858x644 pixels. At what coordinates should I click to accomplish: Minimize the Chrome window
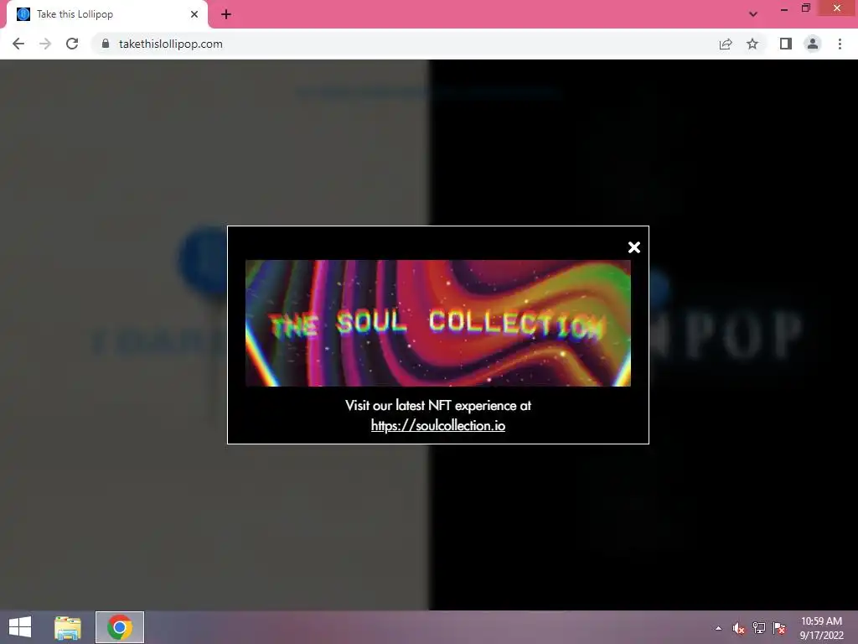[784, 8]
